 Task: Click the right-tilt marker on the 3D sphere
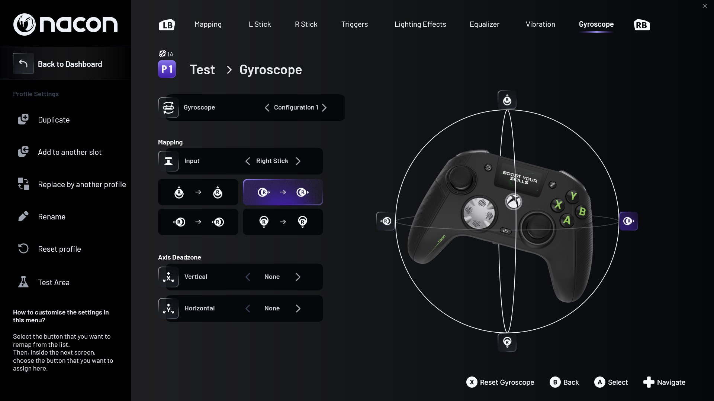[628, 221]
